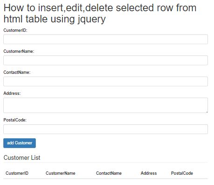This screenshot has width=214, height=185.
Task: Click the CustomerID: form label
Action: pos(15,30)
